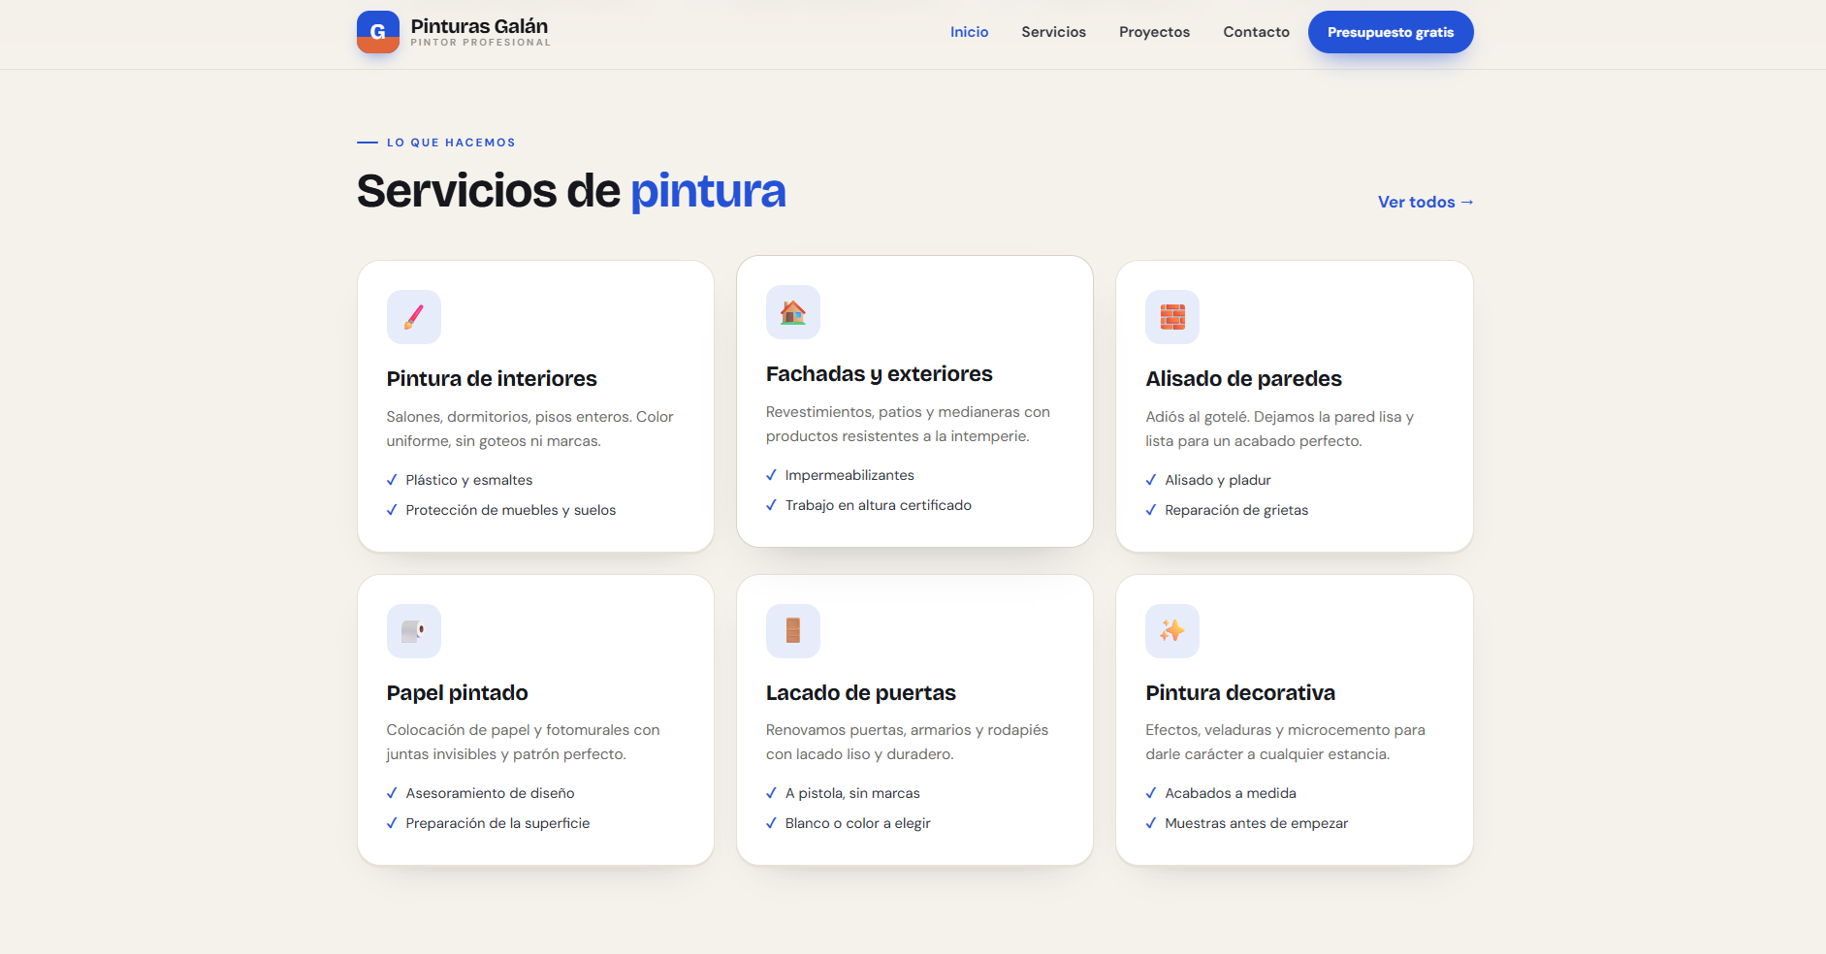Click description starting 'Colocación de papel y fotomurales'

(523, 742)
